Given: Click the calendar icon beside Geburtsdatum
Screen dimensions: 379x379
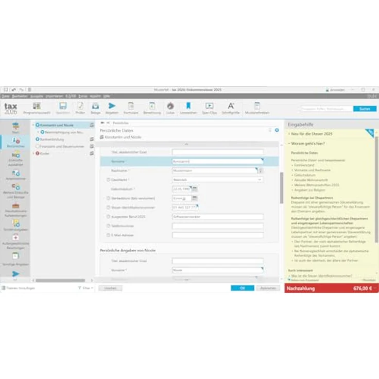Looking at the screenshot, I should (x=195, y=189).
